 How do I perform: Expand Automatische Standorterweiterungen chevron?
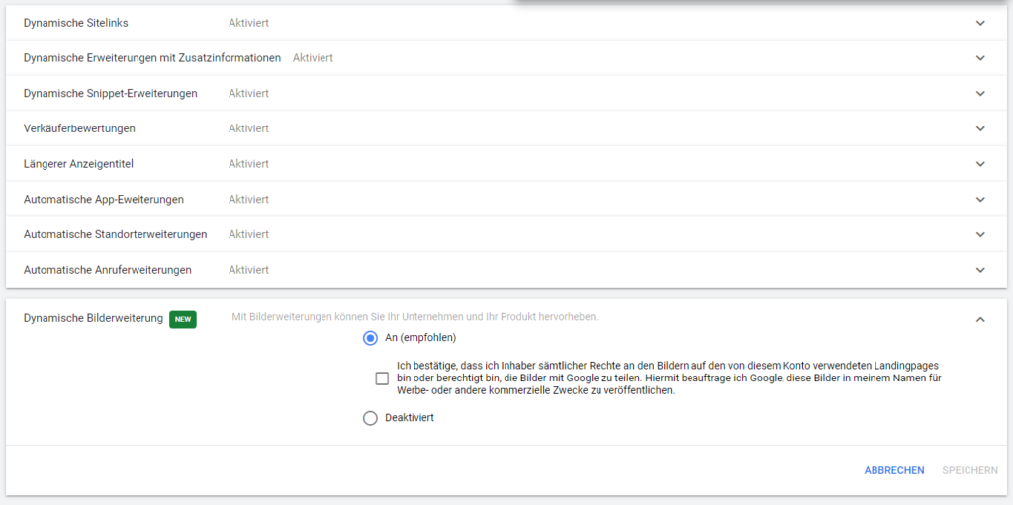coord(980,235)
